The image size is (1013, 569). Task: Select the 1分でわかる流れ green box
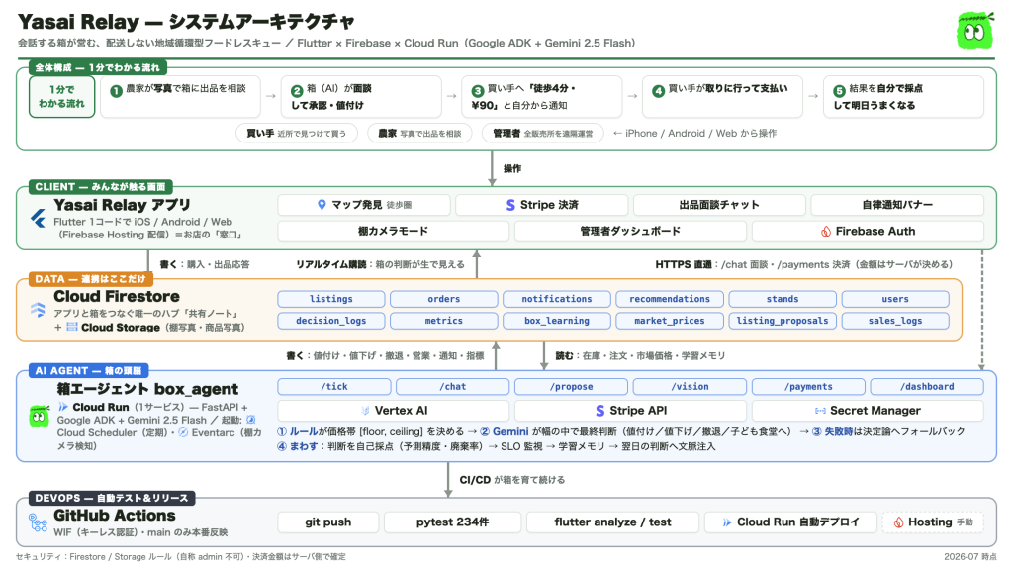point(62,97)
